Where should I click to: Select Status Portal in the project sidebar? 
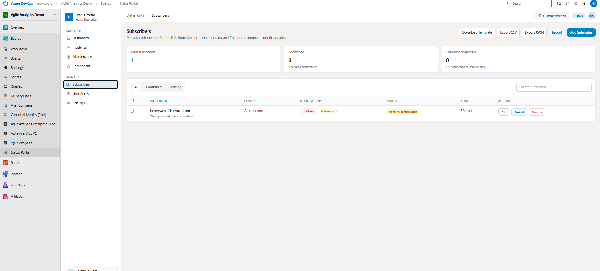click(x=30, y=152)
